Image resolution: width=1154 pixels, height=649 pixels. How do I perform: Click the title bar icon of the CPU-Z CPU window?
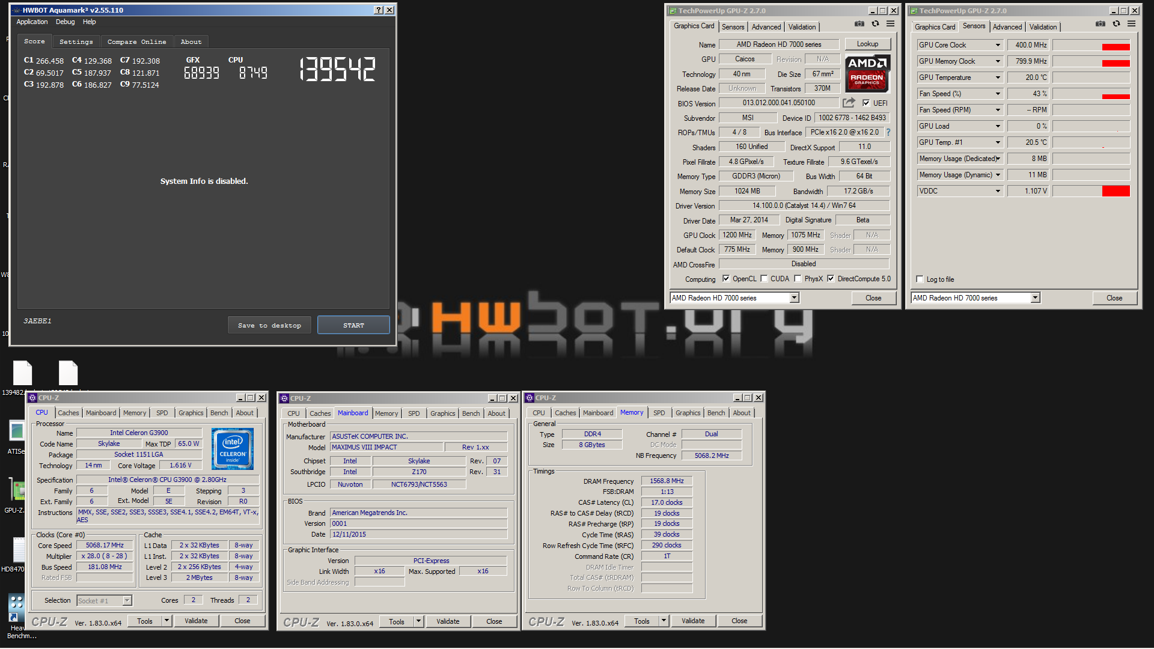pos(32,398)
